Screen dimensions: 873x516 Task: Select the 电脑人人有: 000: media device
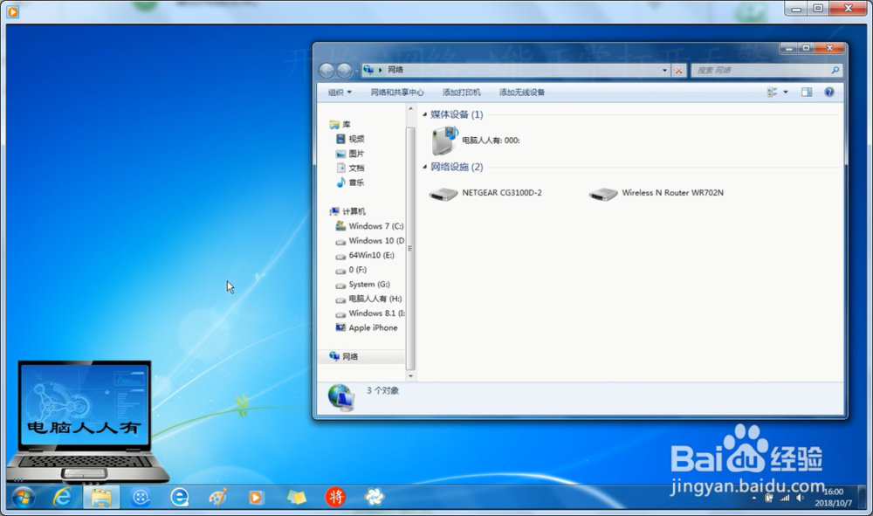pos(476,141)
